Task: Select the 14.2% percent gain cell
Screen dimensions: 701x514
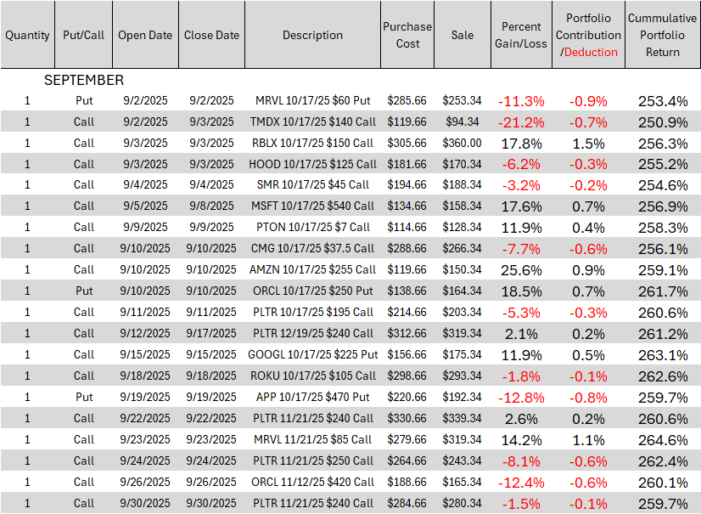Action: point(521,440)
